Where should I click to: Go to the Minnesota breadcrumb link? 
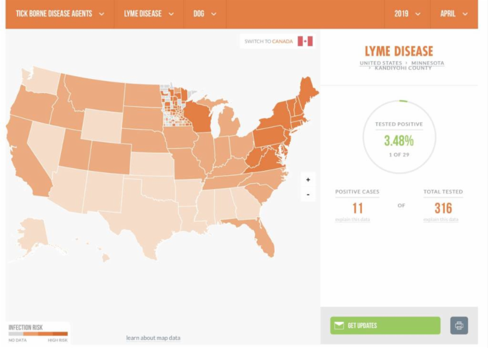(427, 63)
